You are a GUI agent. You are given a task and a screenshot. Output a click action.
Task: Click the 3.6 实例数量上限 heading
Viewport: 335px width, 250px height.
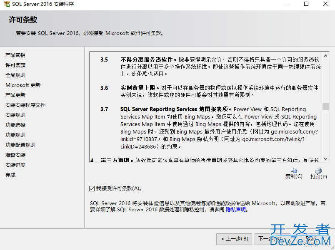140,88
